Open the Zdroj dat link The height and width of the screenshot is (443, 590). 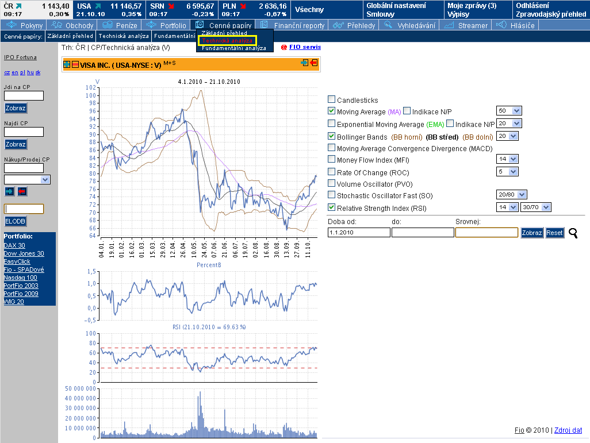click(x=568, y=430)
